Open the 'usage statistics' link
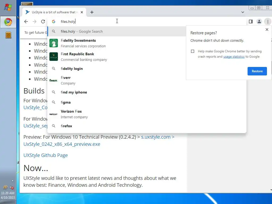 point(234,57)
